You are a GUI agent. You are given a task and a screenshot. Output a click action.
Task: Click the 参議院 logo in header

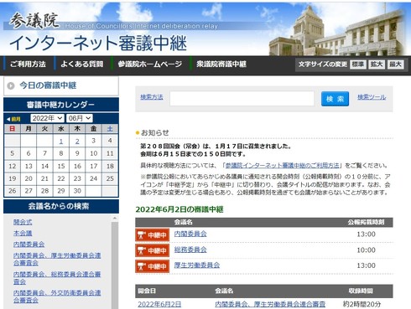click(x=34, y=21)
